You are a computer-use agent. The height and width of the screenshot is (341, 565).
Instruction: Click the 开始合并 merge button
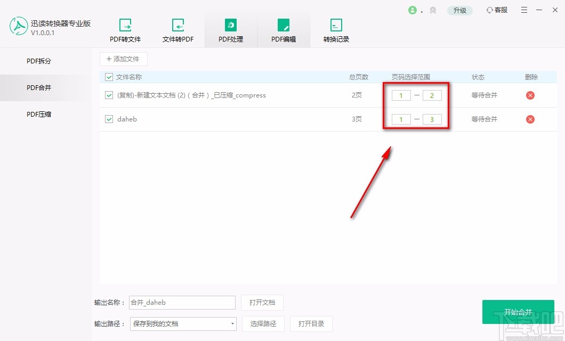[x=518, y=312]
